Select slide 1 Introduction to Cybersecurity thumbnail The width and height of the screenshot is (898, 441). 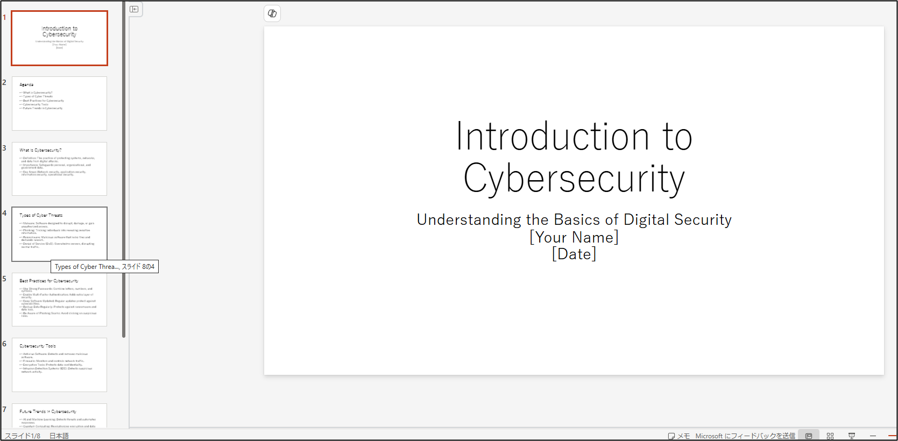(x=60, y=38)
